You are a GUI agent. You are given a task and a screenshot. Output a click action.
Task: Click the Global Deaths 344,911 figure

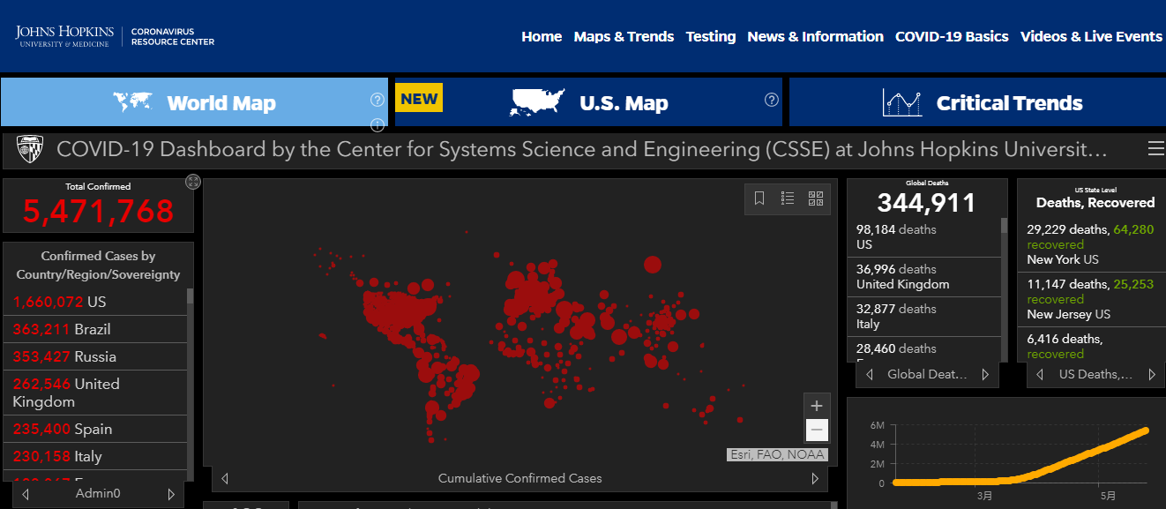coord(926,203)
